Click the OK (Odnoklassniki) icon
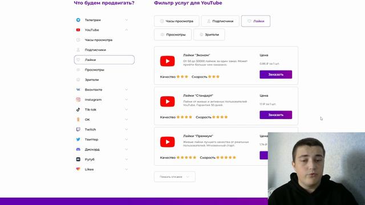 78,120
